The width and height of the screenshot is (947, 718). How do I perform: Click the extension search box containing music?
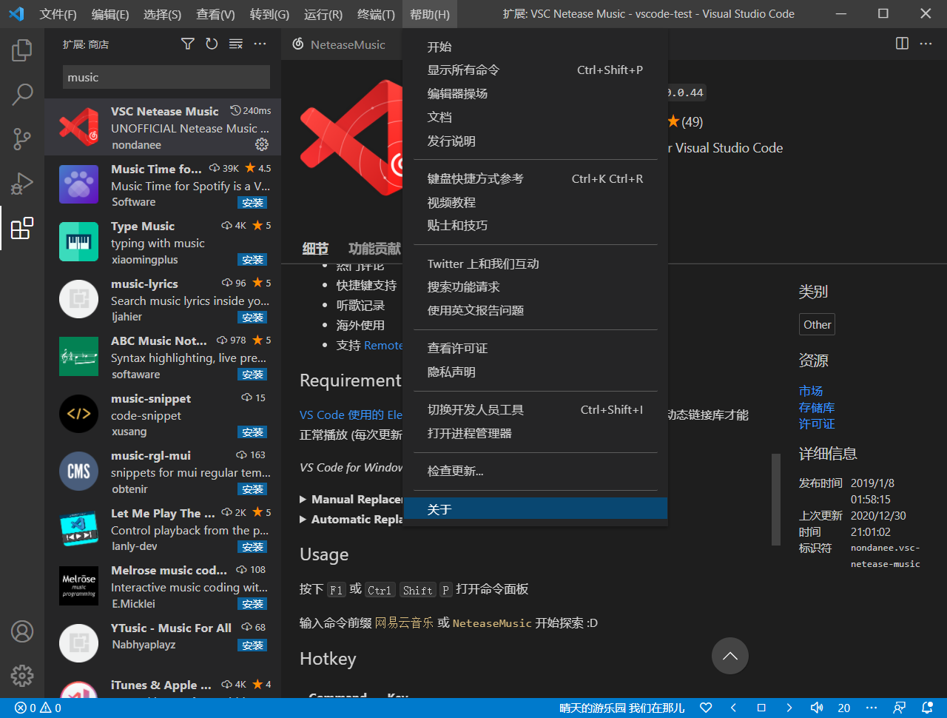coord(166,77)
